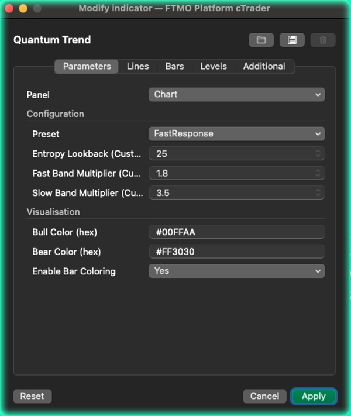
Task: Click the Slow Band Multiplier value field
Action: pyautogui.click(x=237, y=193)
